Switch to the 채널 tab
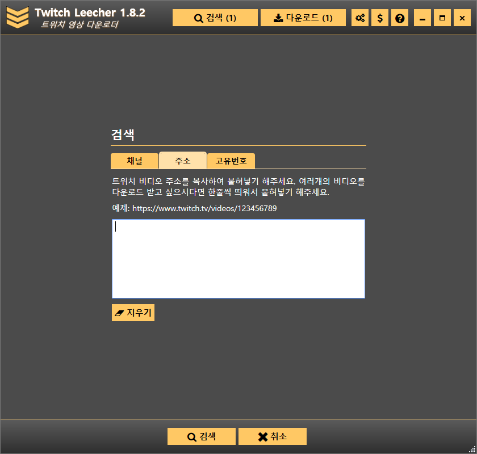Screen dimensions: 477x454 [135, 161]
